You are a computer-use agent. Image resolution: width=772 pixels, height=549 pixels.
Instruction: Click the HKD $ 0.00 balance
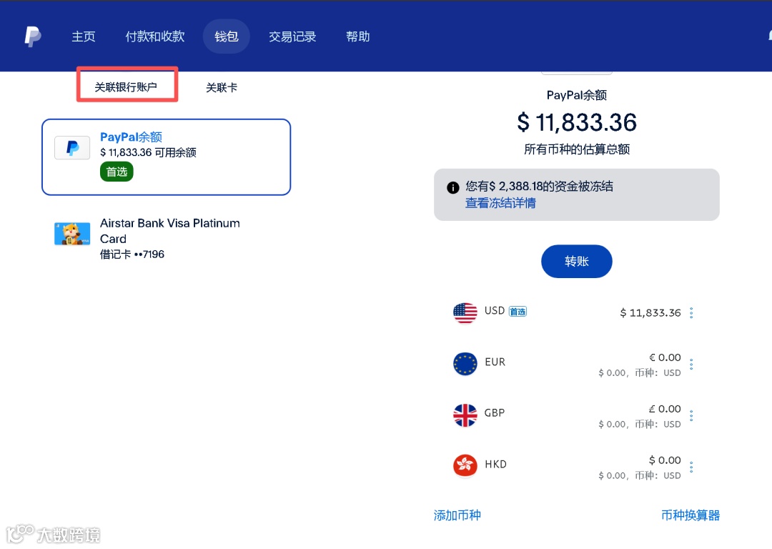665,460
